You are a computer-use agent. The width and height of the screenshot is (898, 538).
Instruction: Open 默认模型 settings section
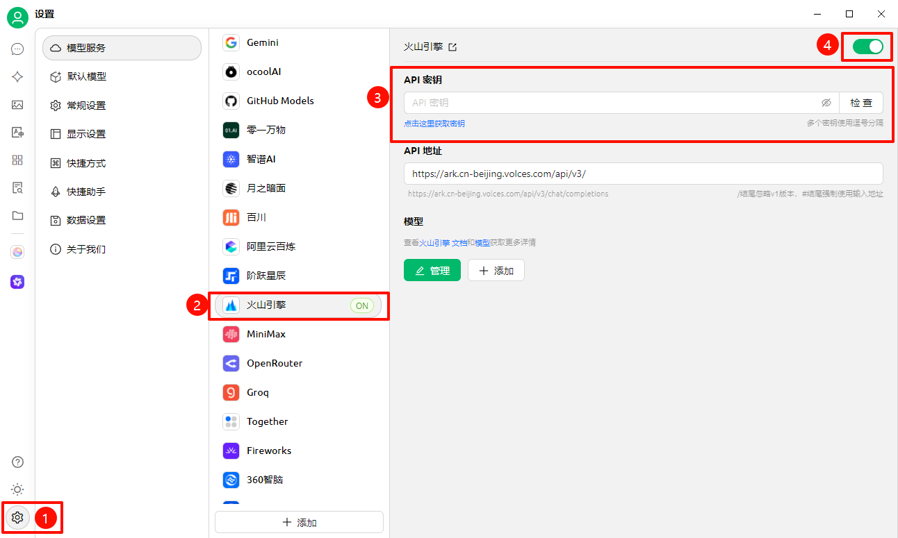122,76
